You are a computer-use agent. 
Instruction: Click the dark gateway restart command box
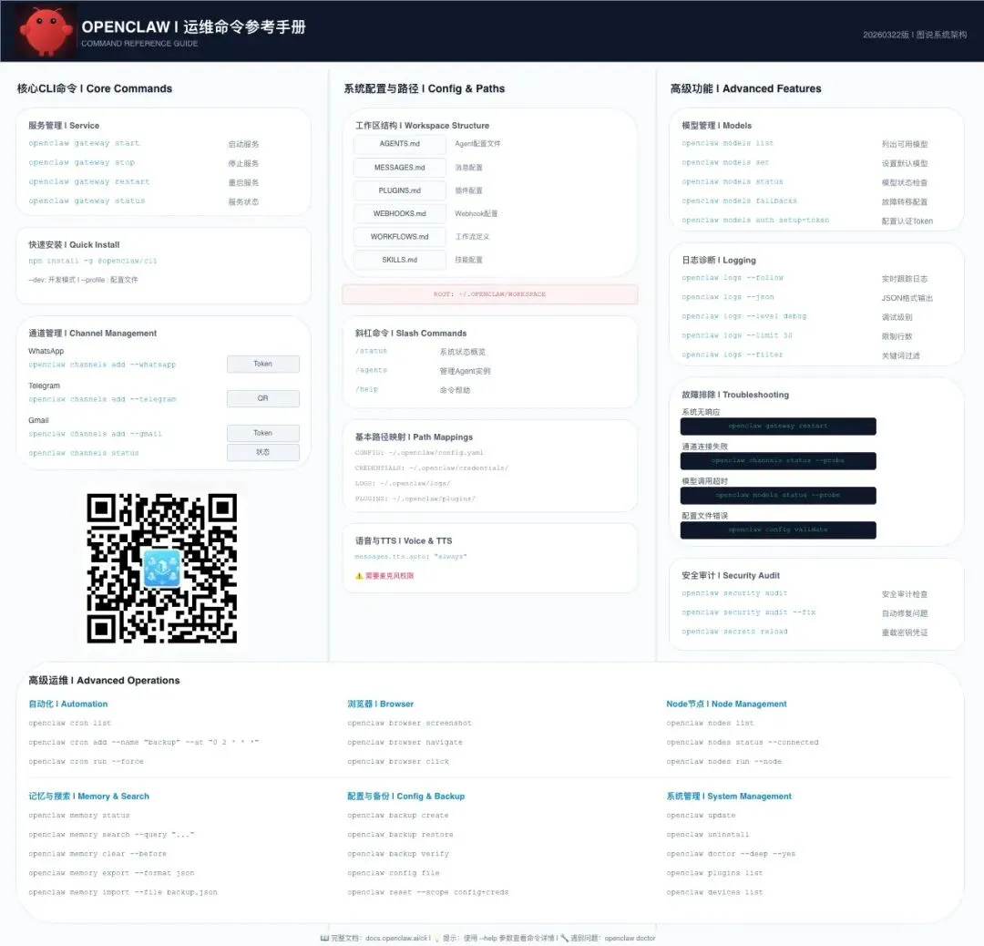[777, 427]
